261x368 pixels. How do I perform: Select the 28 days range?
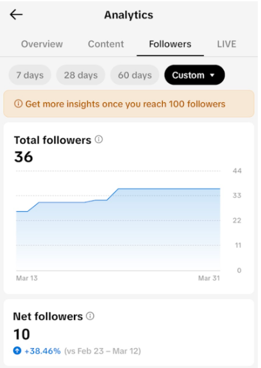click(x=81, y=75)
